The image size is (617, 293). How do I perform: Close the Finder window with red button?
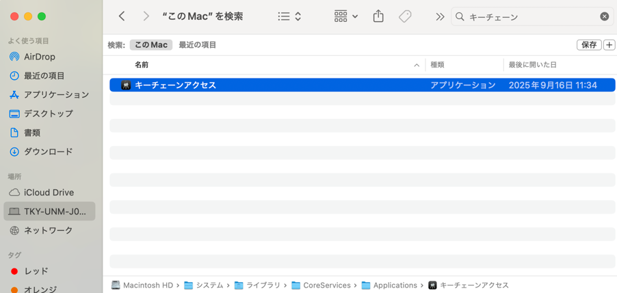pyautogui.click(x=14, y=16)
